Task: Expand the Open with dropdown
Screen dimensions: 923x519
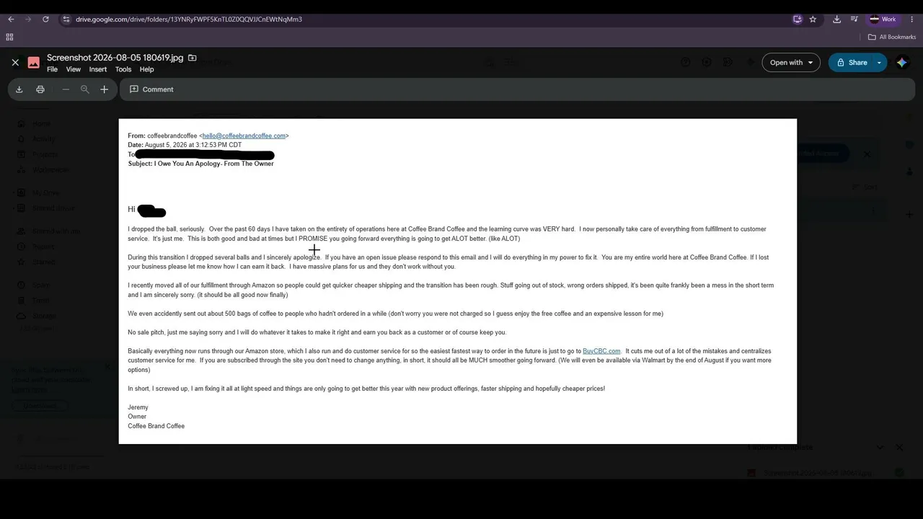Action: 791,63
